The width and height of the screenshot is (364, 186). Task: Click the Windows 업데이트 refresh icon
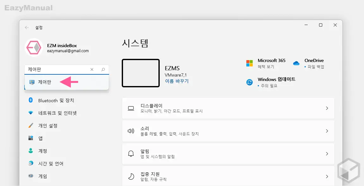250,82
